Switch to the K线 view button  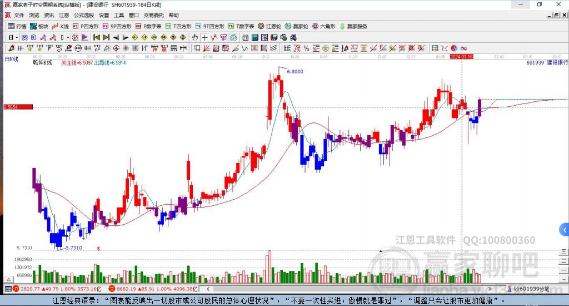tap(60, 26)
